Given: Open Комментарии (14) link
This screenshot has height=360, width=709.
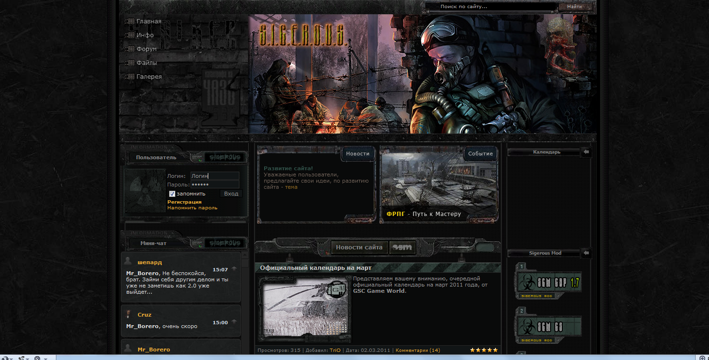Looking at the screenshot, I should (418, 350).
